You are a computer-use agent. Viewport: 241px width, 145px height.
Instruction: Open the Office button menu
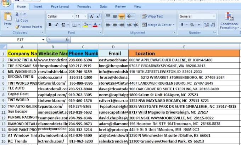[6, 2]
